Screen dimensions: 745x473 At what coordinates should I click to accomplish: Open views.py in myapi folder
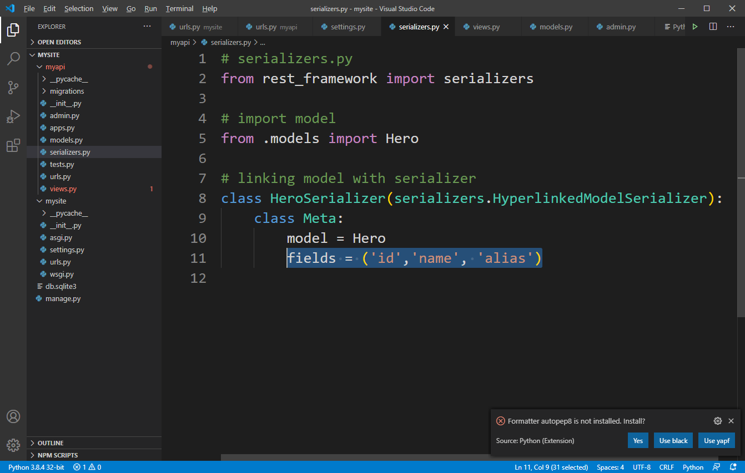click(x=94, y=189)
